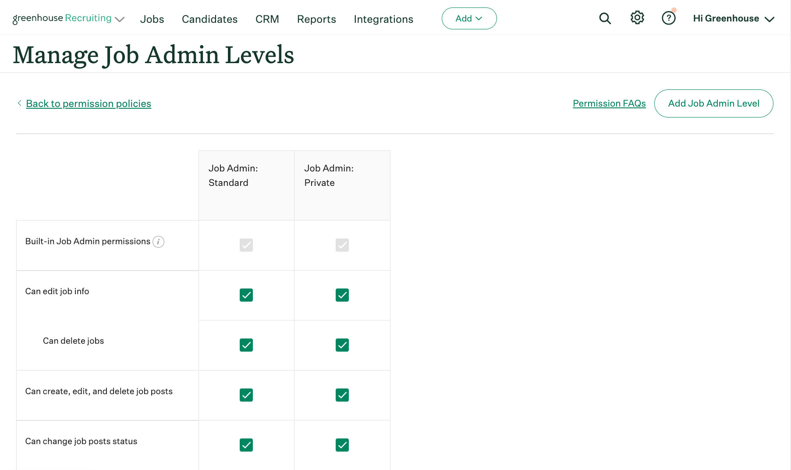This screenshot has width=791, height=470.
Task: Open the Permission FAQs link
Action: 609,103
